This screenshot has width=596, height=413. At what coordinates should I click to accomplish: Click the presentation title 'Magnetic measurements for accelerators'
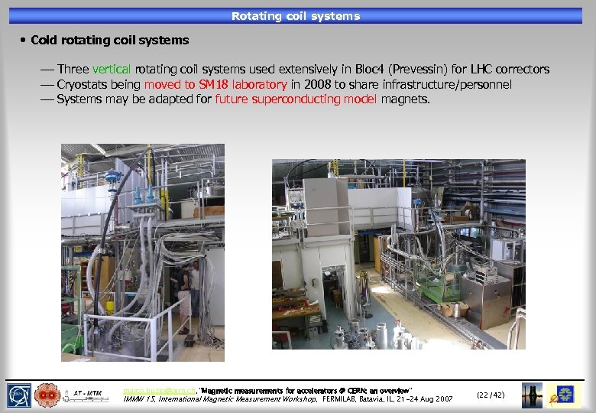click(x=305, y=391)
